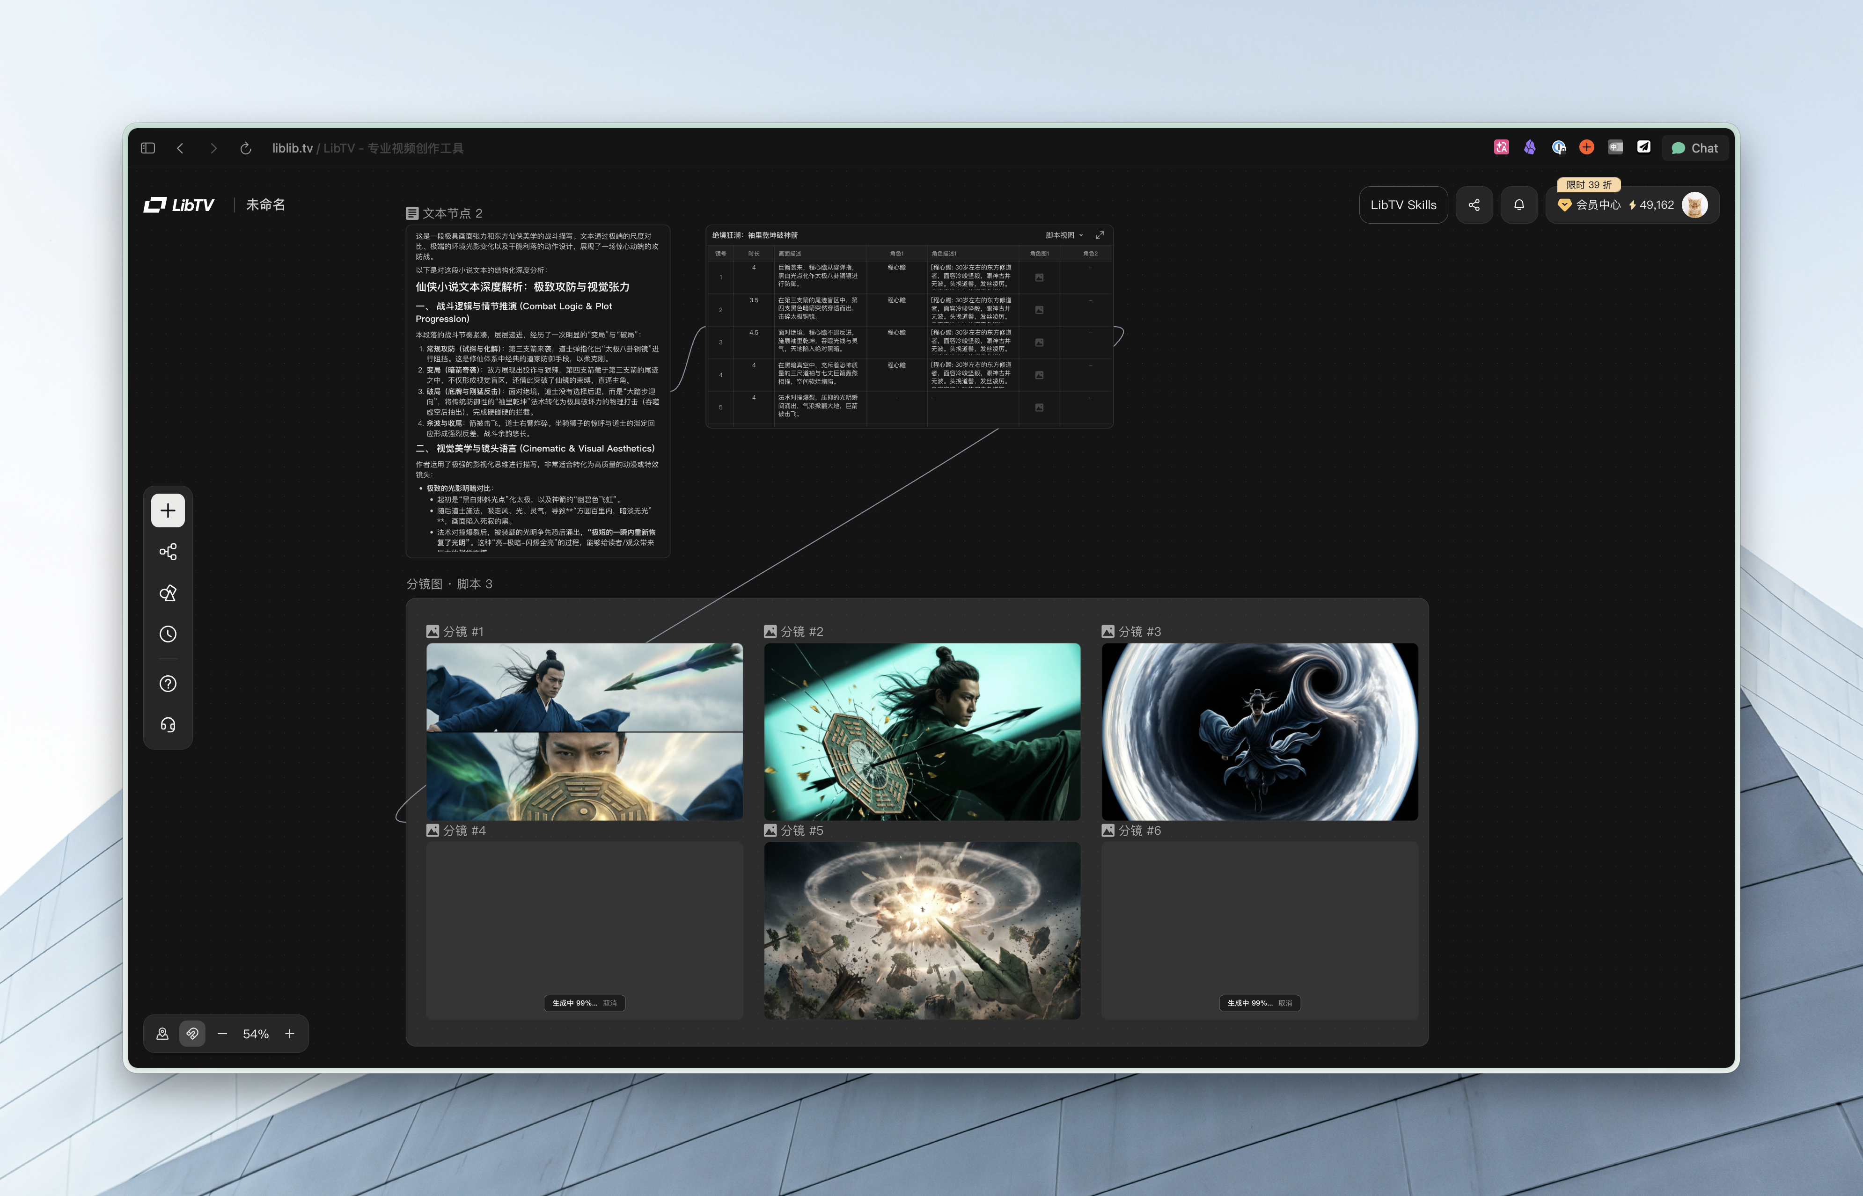Zoom in the canvas with plus

290,1034
